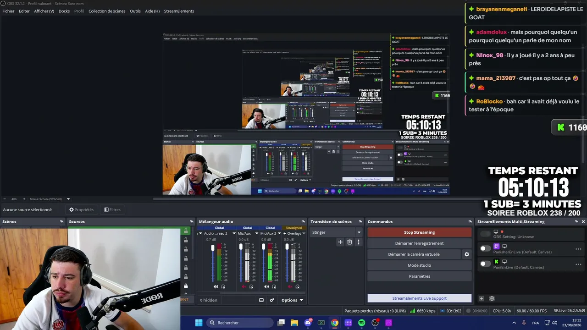The height and width of the screenshot is (330, 587).
Task: Switch audio mixer layout icon
Action: (x=261, y=300)
